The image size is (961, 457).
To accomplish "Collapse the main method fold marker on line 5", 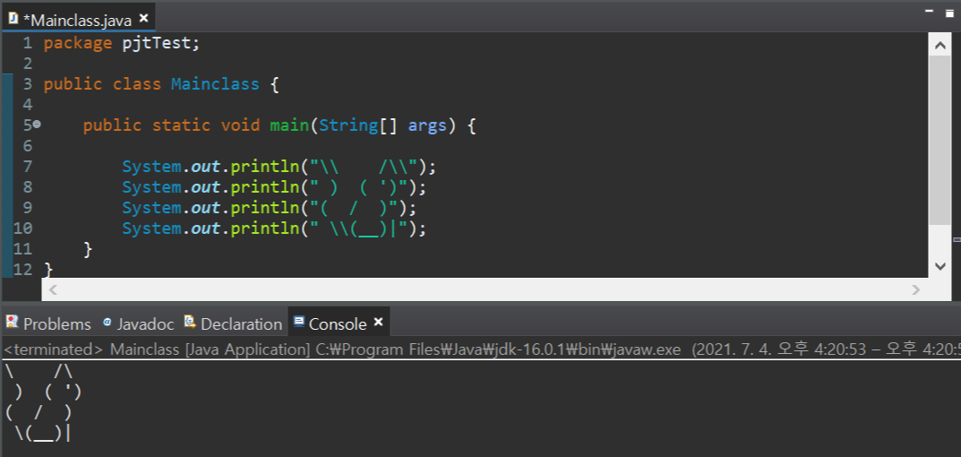I will pyautogui.click(x=37, y=125).
